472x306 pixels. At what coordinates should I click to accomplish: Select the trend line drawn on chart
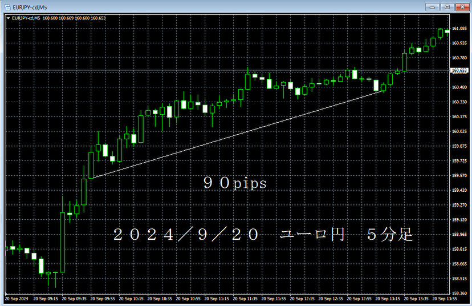[238, 135]
